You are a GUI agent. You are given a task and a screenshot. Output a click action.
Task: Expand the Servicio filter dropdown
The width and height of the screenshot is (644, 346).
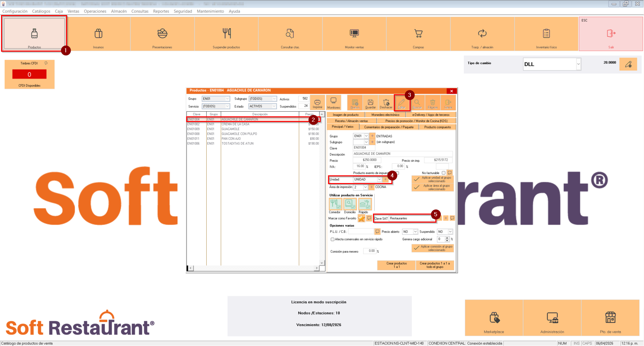[x=227, y=106]
